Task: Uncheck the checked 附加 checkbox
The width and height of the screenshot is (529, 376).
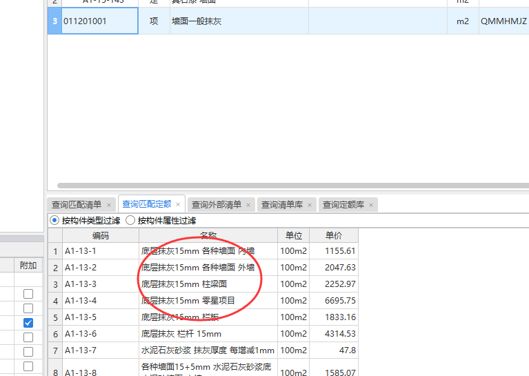Action: (28, 323)
